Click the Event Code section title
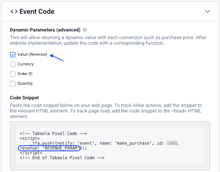Image resolution: width=220 pixels, height=172 pixels. coord(37,11)
